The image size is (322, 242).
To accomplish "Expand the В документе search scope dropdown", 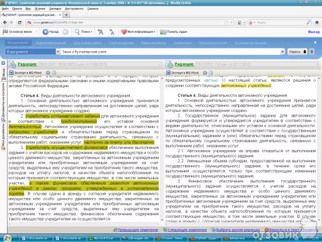I will coord(58,52).
